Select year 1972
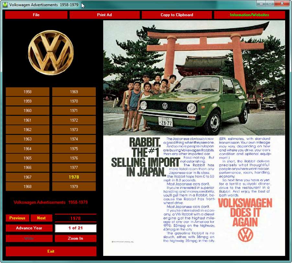The width and height of the screenshot is (292, 263). 74,120
